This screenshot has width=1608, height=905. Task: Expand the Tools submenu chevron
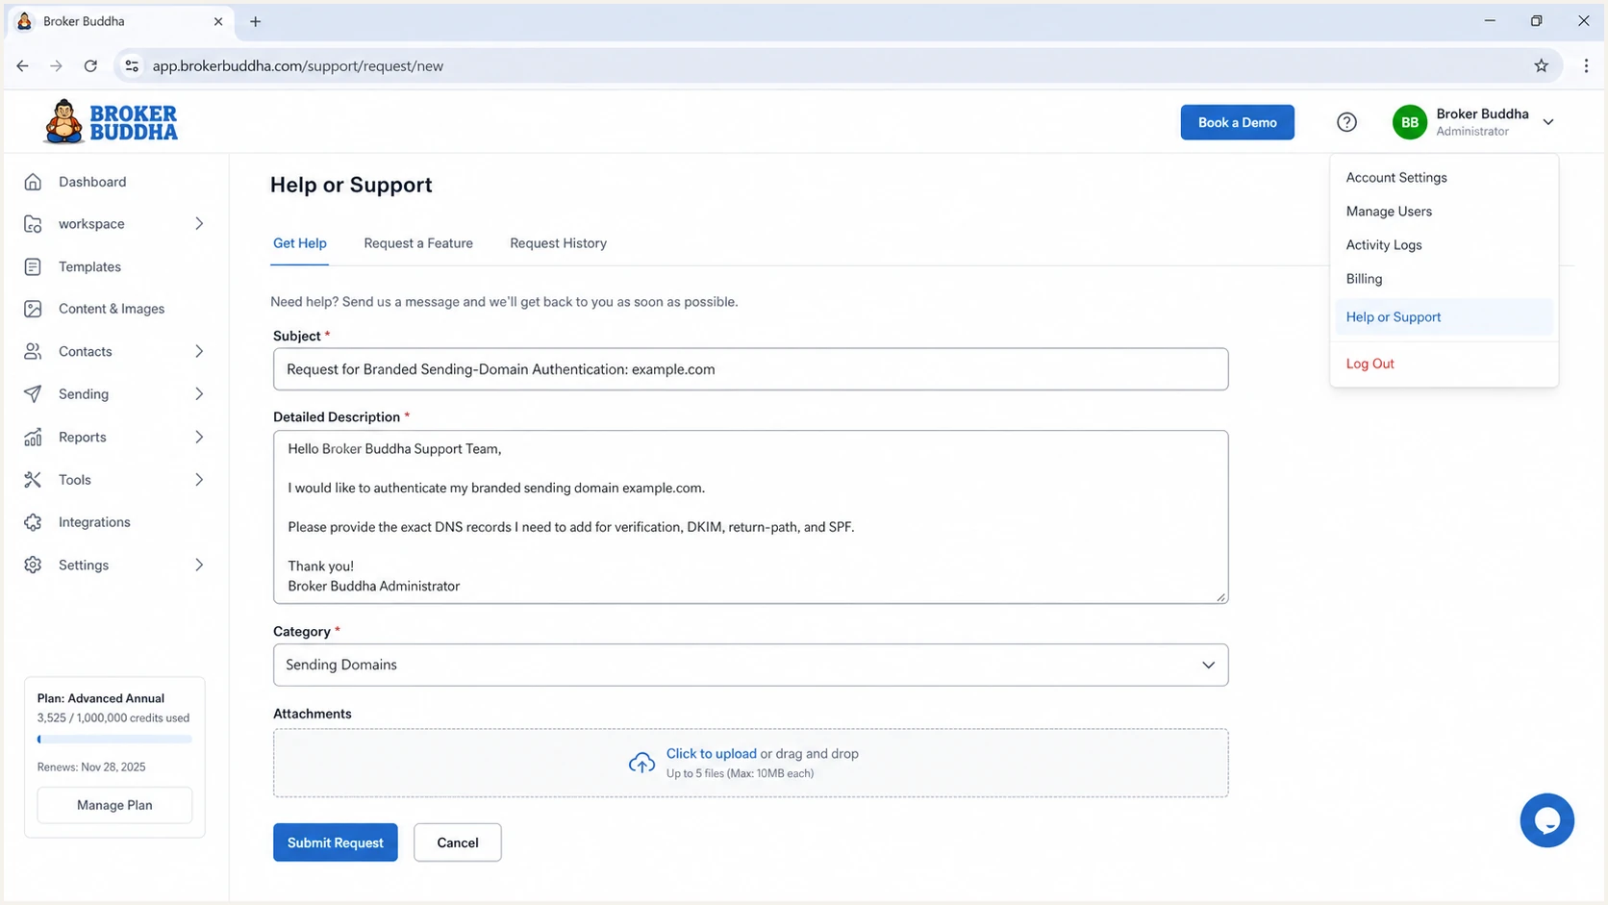199,479
